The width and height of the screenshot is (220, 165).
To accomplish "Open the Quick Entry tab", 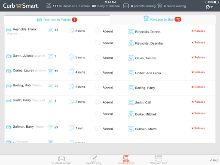I will click(94, 160).
